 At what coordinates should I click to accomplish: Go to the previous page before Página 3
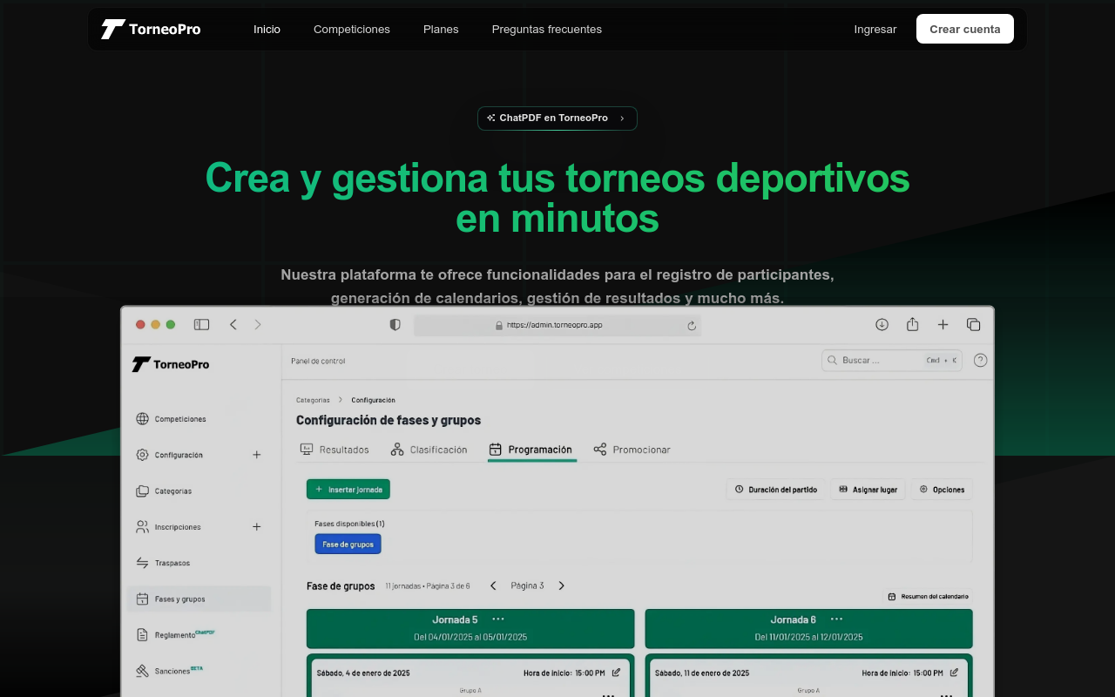coord(493,585)
